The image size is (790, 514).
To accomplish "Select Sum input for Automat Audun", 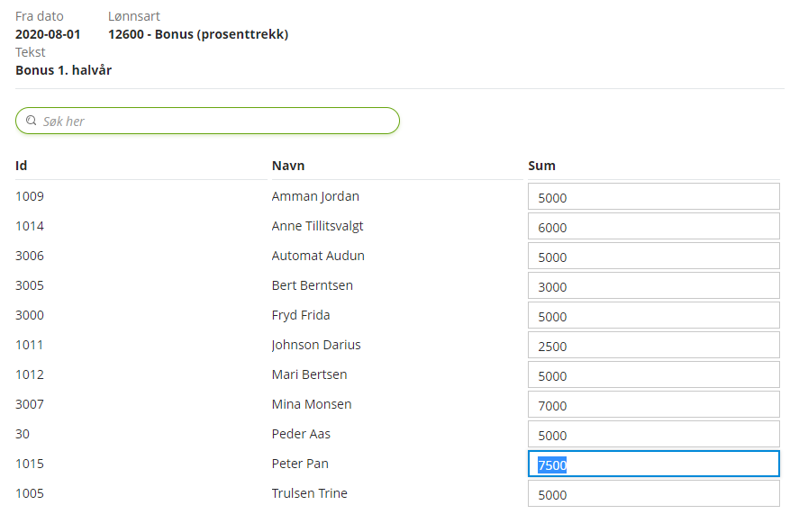I will (x=653, y=257).
